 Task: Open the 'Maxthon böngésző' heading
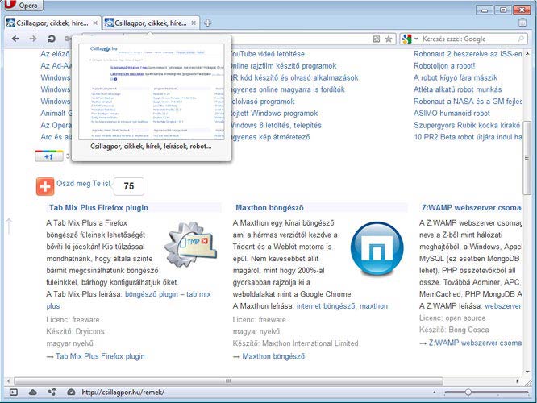coord(269,207)
